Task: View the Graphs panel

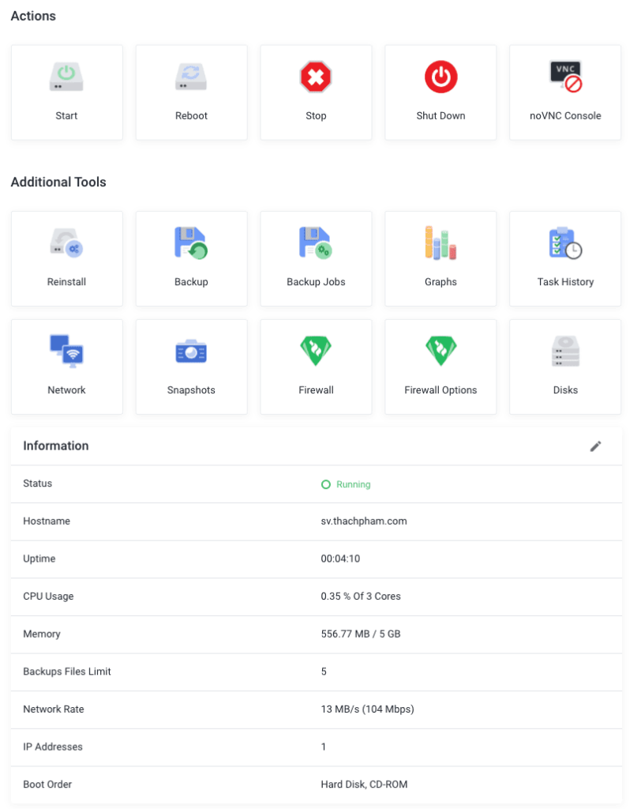Action: (x=440, y=243)
